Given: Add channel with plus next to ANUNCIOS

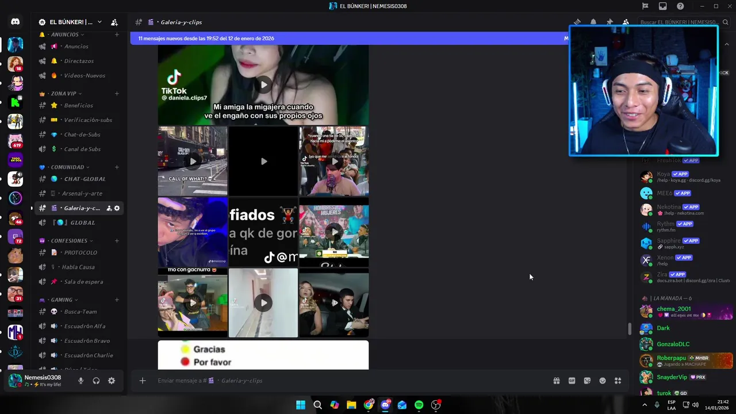Looking at the screenshot, I should pos(117,34).
